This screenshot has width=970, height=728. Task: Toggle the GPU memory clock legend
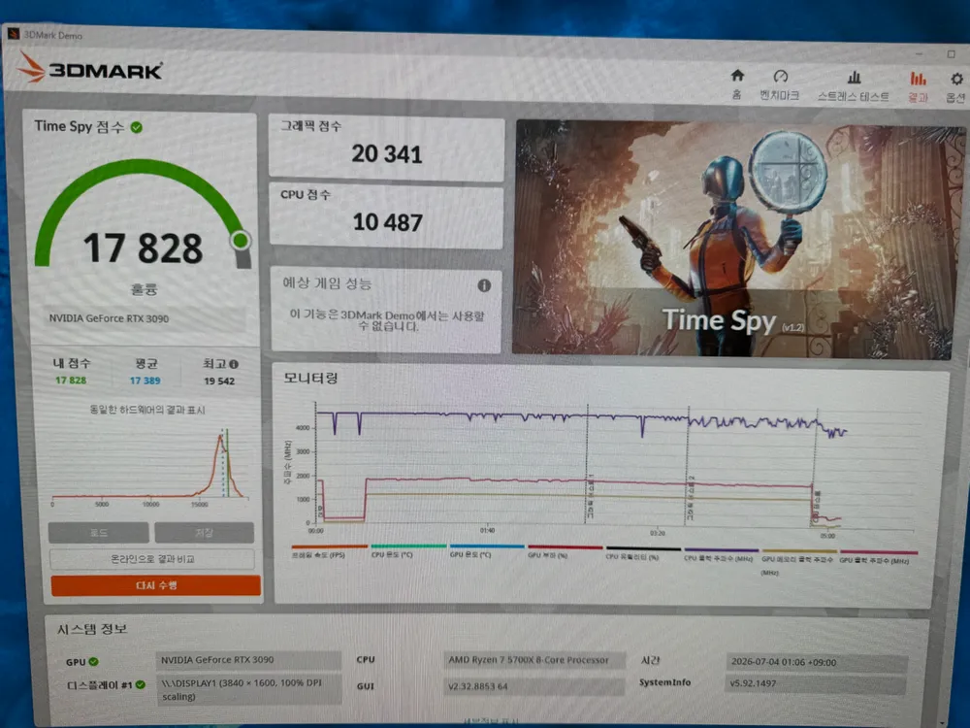point(798,560)
